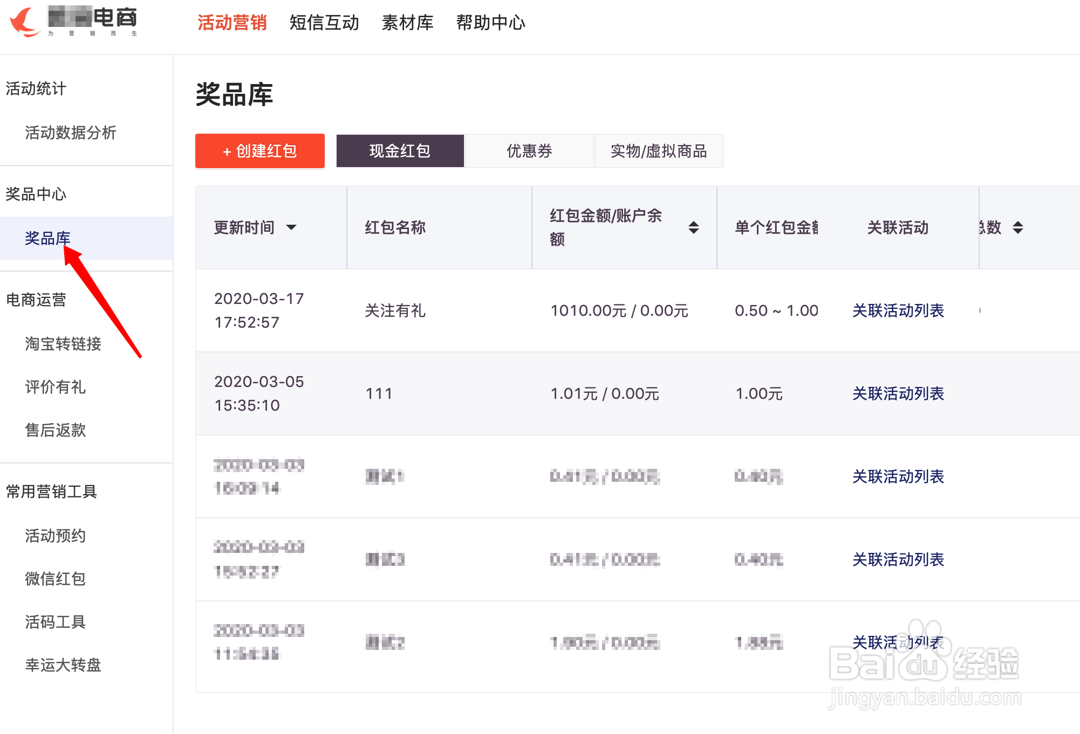Open 关联活动列表 for 关注有礼

click(x=898, y=310)
